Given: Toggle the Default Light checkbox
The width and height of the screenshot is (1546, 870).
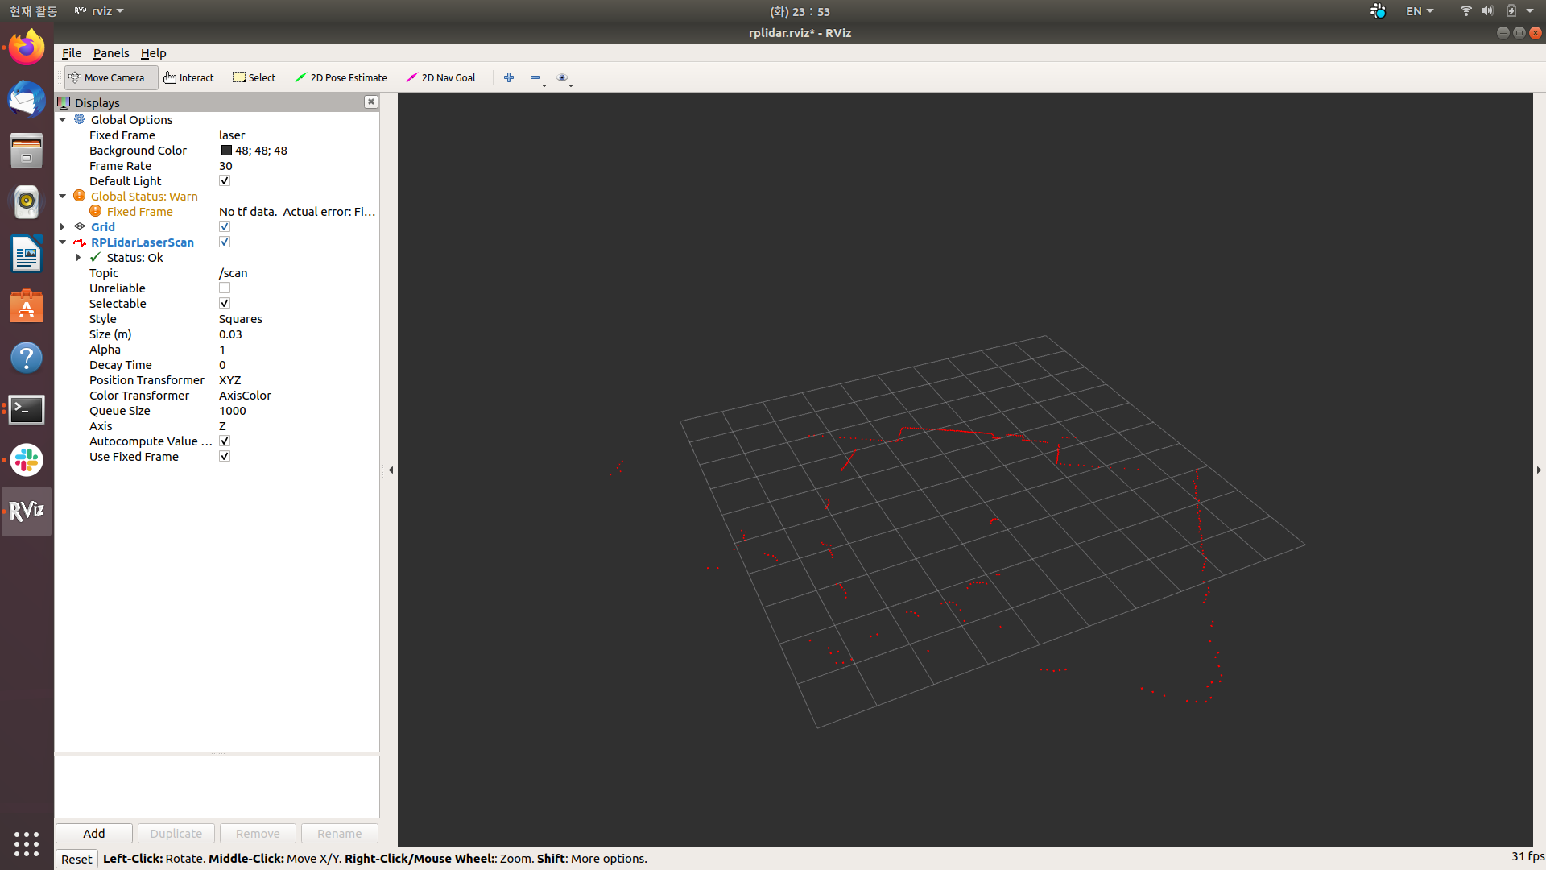Looking at the screenshot, I should click(225, 181).
